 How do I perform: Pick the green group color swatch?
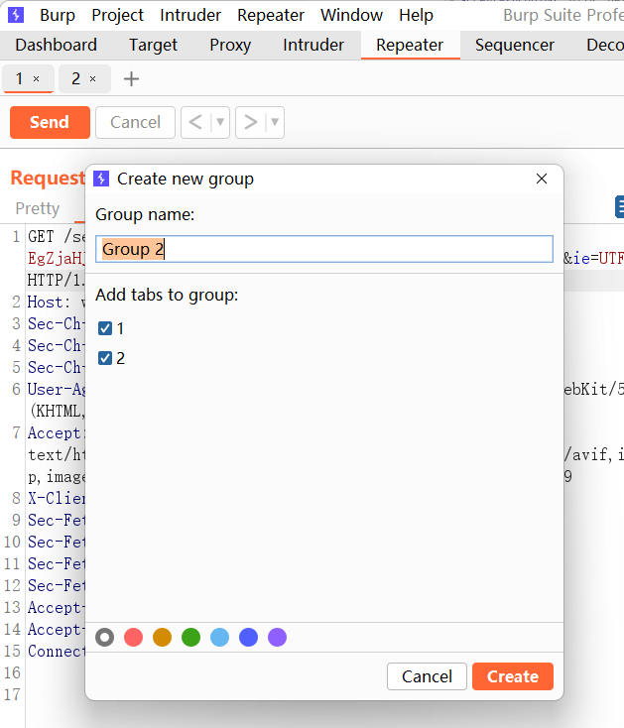[x=190, y=638]
